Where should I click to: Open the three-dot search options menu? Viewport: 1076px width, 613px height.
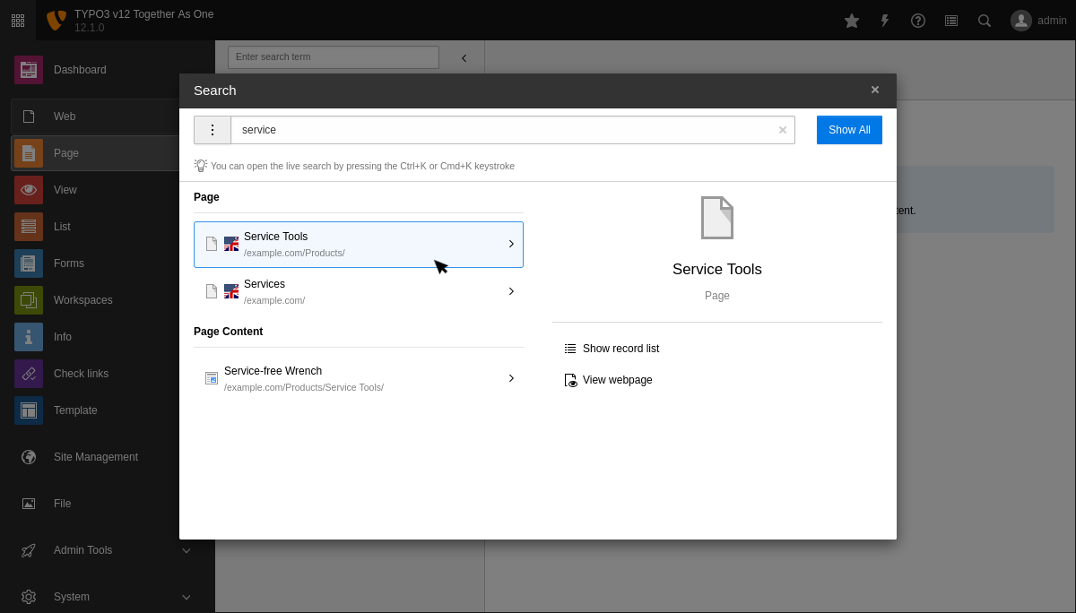pyautogui.click(x=213, y=129)
